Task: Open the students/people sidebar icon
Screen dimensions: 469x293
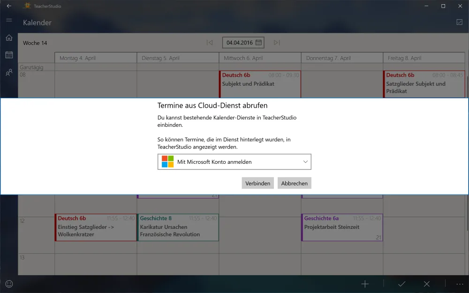Action: [9, 72]
